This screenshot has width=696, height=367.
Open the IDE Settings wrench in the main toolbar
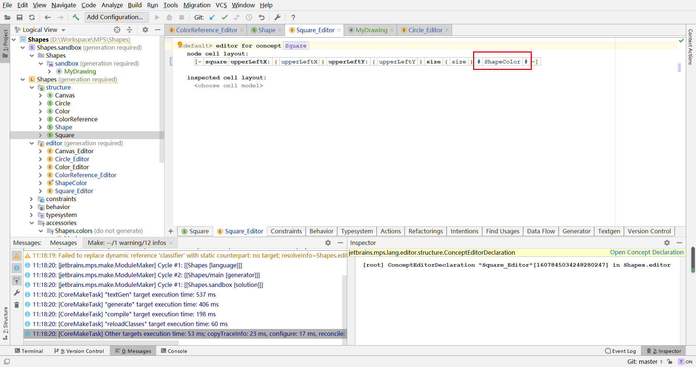[x=277, y=17]
